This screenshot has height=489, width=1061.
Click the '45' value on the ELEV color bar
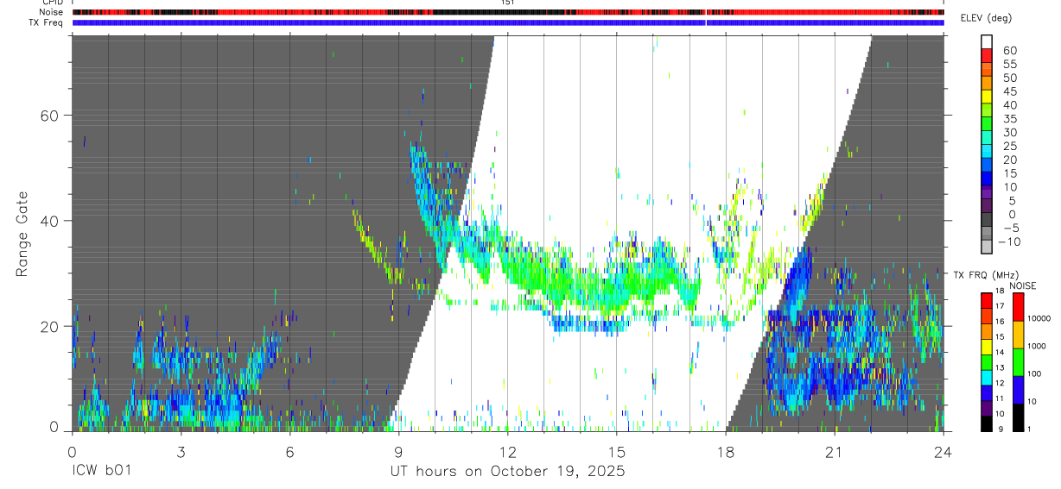(x=1008, y=91)
